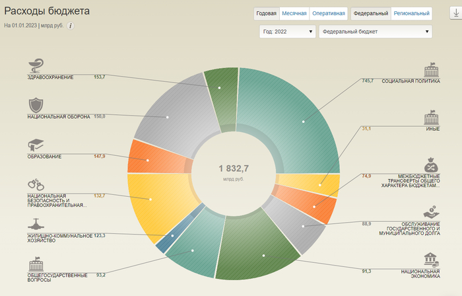Click the national defense shield icon

[36, 105]
